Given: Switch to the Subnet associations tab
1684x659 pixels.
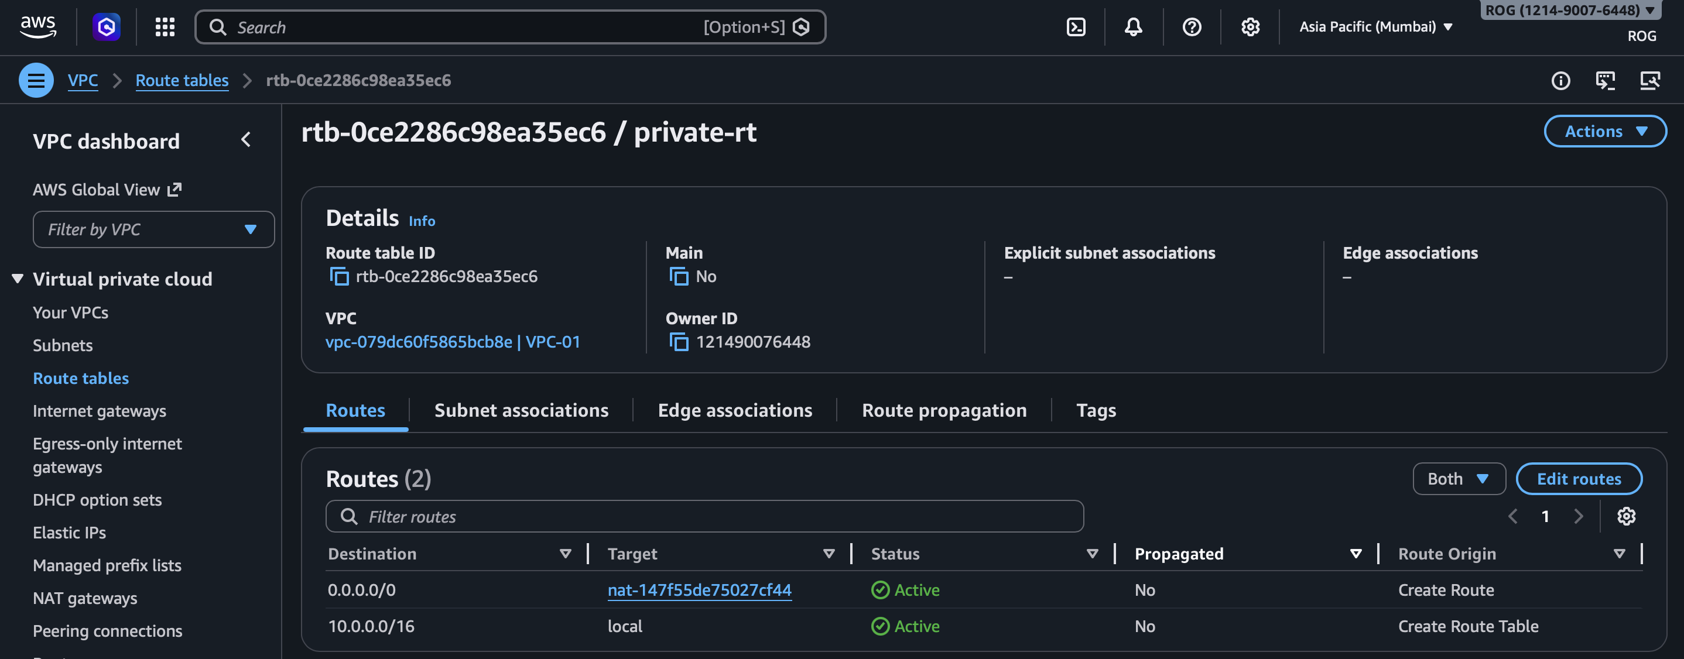Looking at the screenshot, I should [x=521, y=410].
